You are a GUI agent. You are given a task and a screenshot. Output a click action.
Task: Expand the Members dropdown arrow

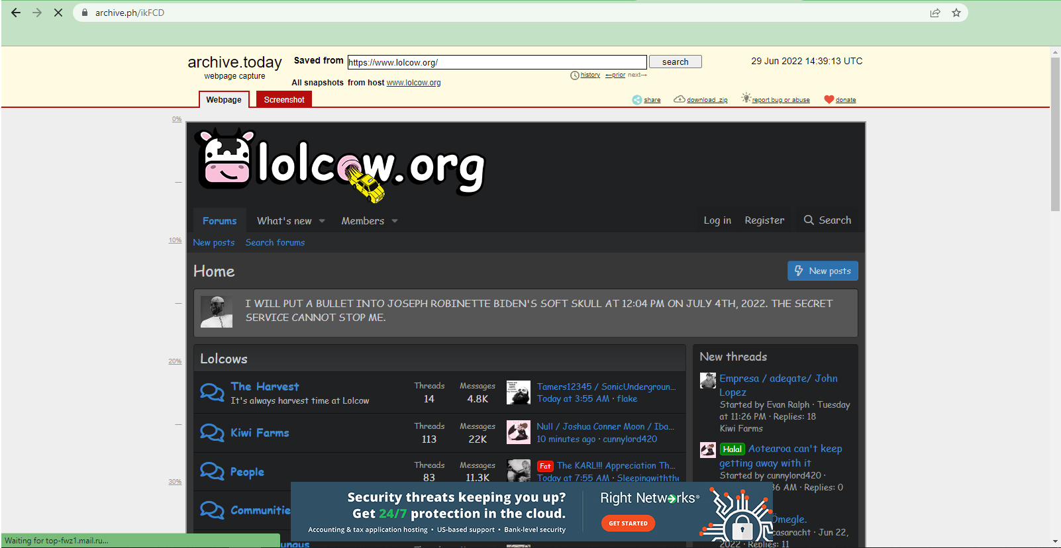pyautogui.click(x=395, y=221)
